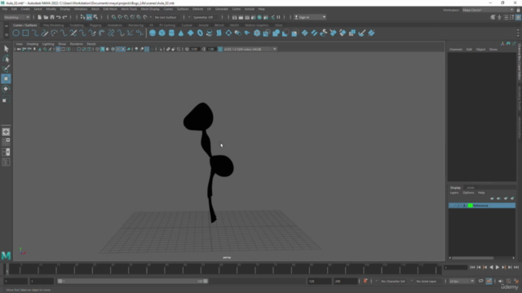Open the File menu
Screen dimensions: 522x293
click(x=5, y=9)
